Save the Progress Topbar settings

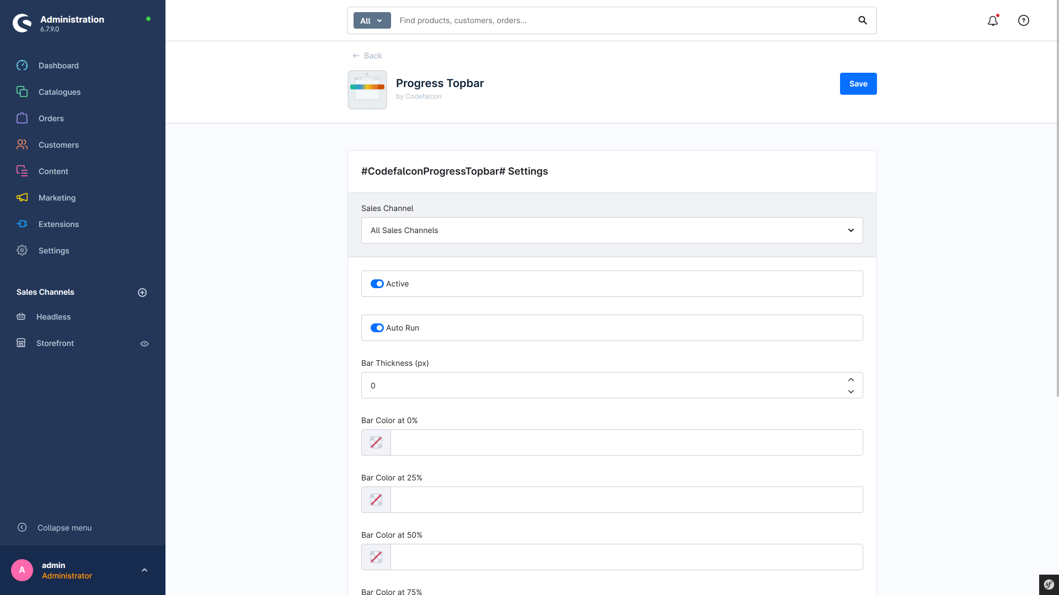pos(858,84)
